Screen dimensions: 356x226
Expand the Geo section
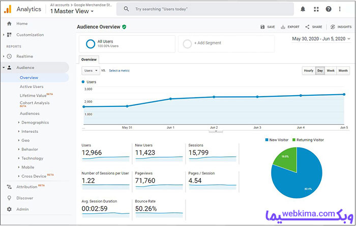point(19,140)
